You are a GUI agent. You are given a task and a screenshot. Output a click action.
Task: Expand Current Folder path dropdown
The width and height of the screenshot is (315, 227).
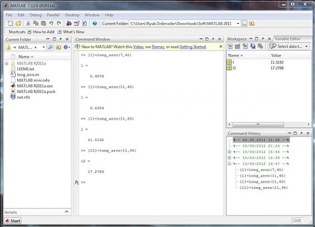coord(44,47)
